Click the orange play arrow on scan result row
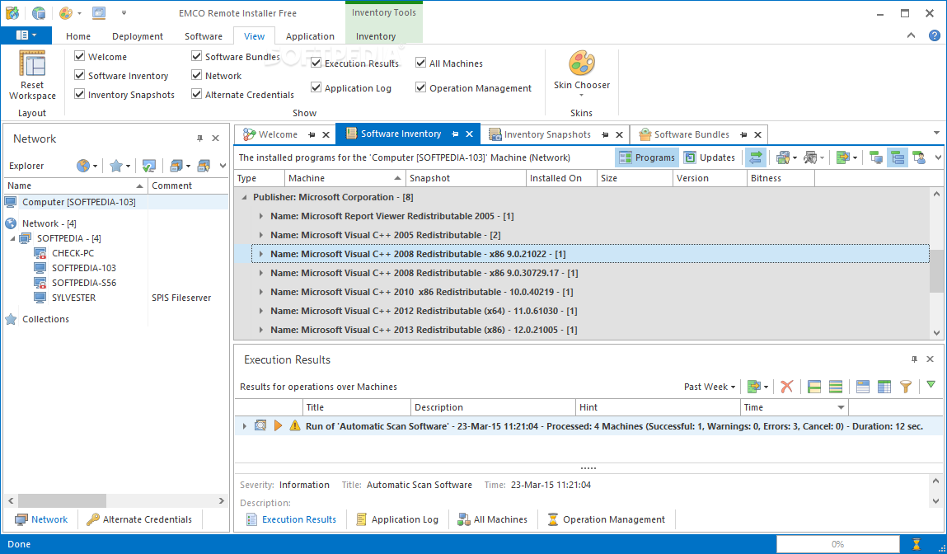Viewport: 947px width, 554px height. 278,426
